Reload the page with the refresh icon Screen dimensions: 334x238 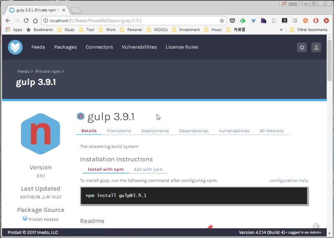pos(26,21)
